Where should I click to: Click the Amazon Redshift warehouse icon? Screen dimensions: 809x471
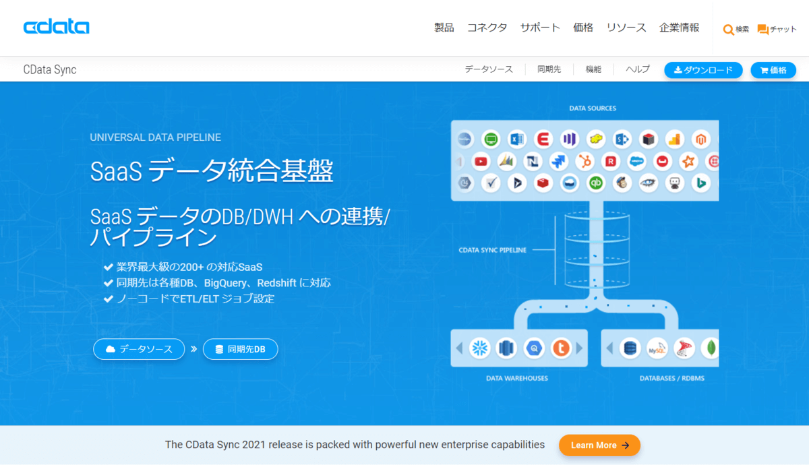[506, 348]
